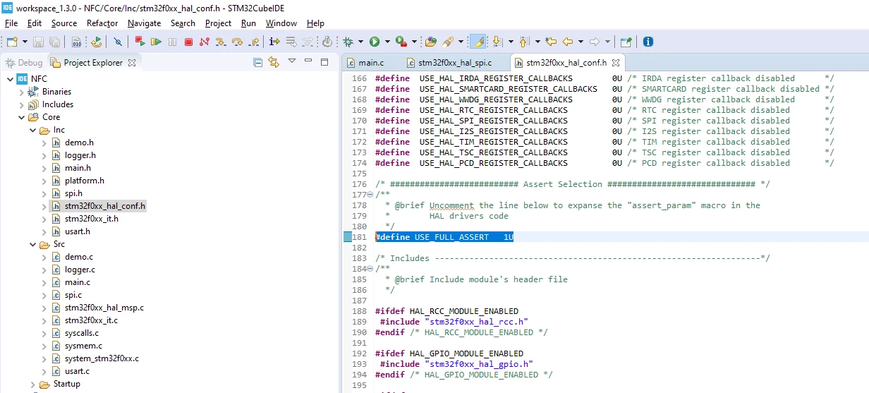869x393 pixels.
Task: Click the Save toolbar icon
Action: pyautogui.click(x=38, y=42)
